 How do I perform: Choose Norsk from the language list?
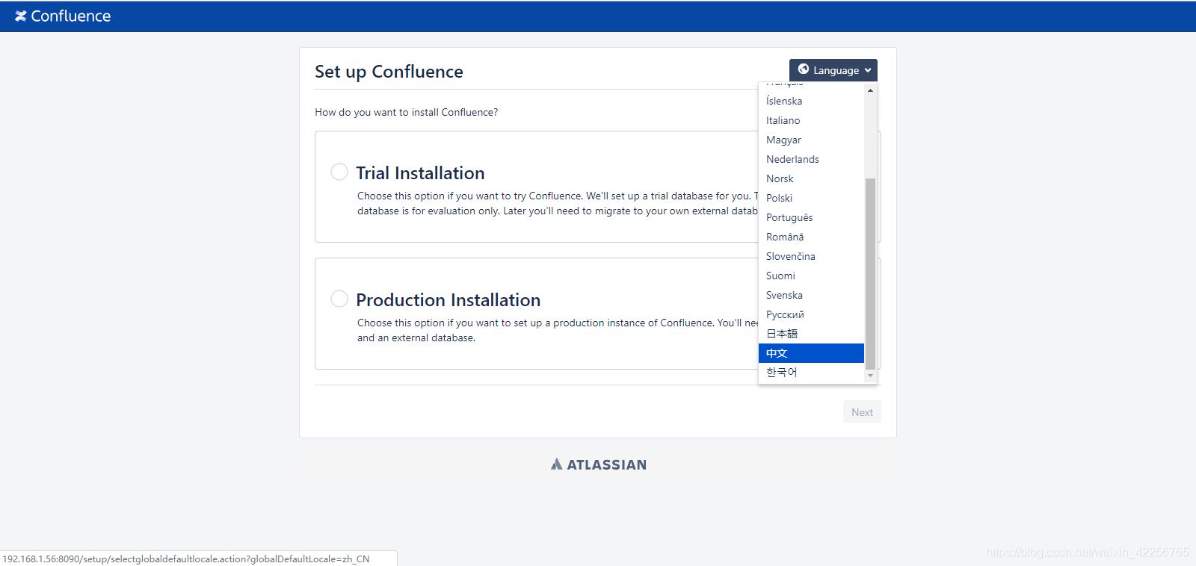(811, 178)
